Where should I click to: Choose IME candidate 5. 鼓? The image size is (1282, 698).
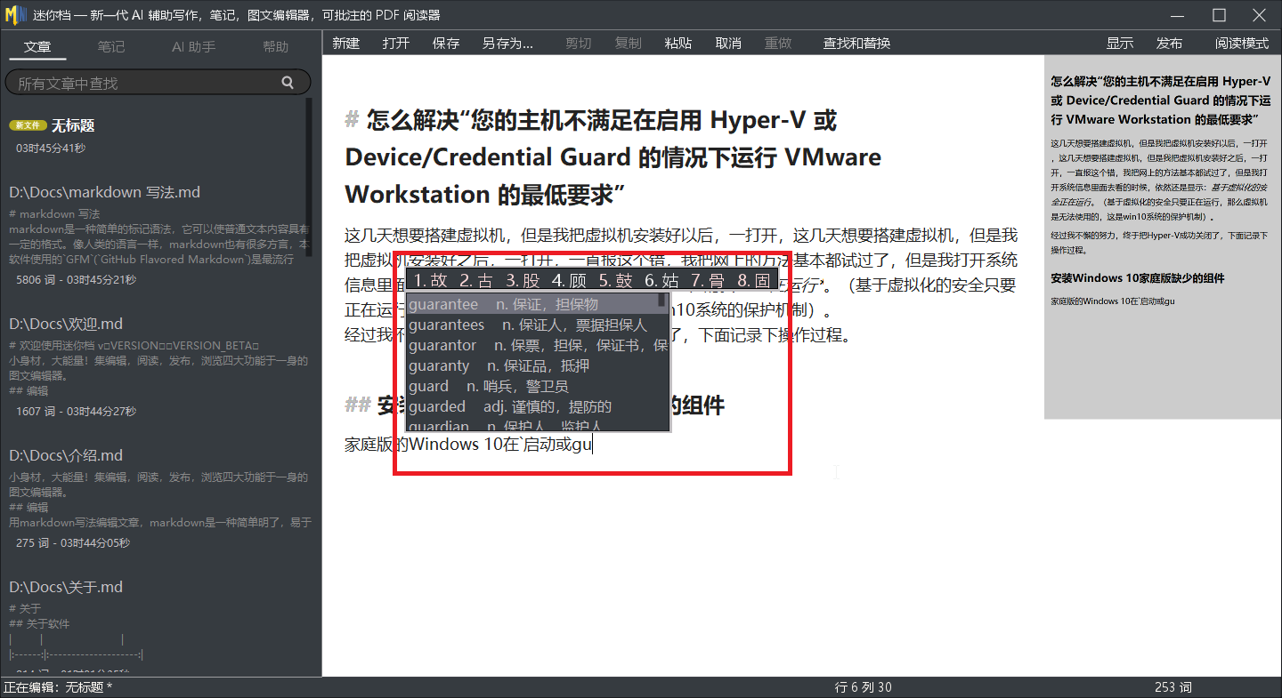615,281
